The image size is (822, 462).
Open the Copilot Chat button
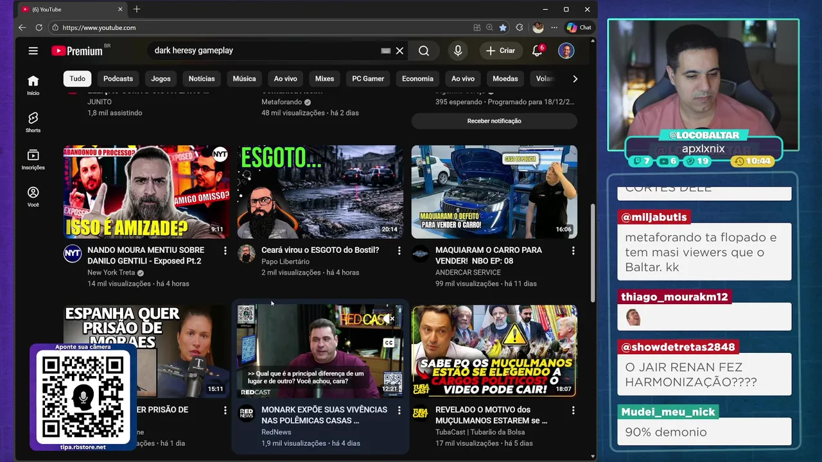coord(579,28)
